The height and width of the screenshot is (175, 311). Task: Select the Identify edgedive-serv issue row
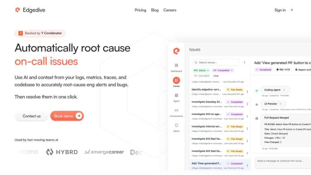[220, 92]
